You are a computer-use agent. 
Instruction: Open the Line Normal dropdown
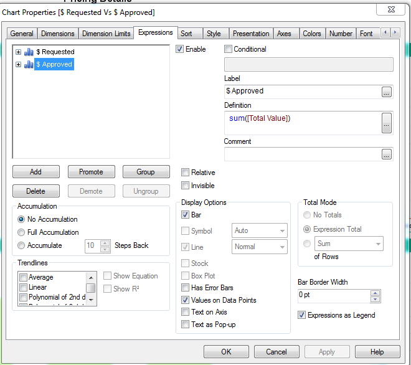[x=260, y=247]
